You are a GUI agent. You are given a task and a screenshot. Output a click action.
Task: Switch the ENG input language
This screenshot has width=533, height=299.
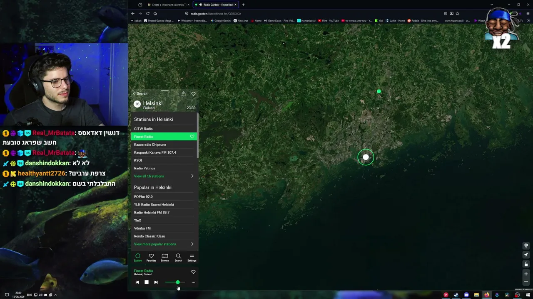29,295
